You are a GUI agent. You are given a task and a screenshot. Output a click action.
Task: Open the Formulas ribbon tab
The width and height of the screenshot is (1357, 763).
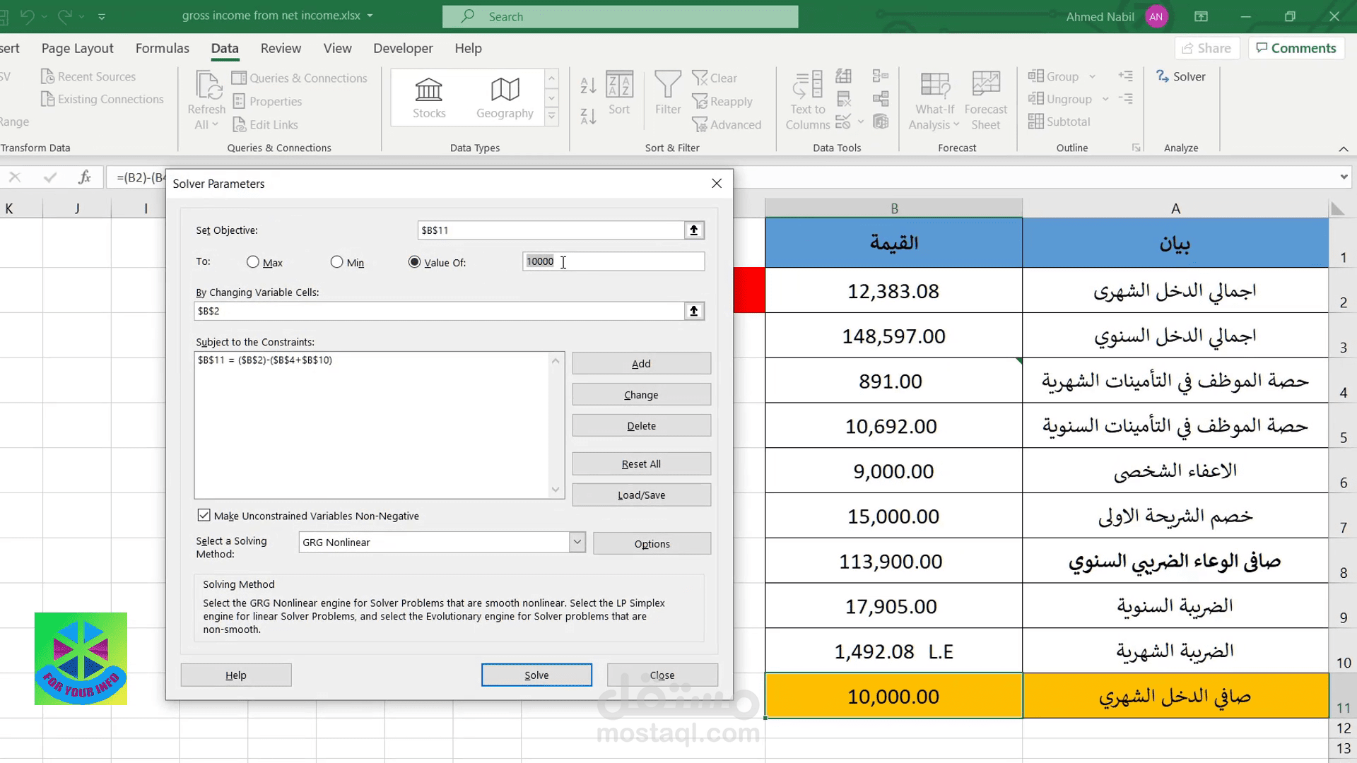[x=163, y=48]
